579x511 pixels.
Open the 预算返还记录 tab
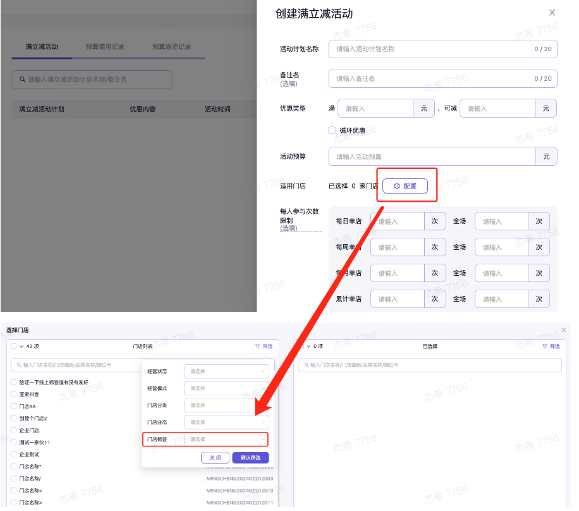tap(171, 47)
